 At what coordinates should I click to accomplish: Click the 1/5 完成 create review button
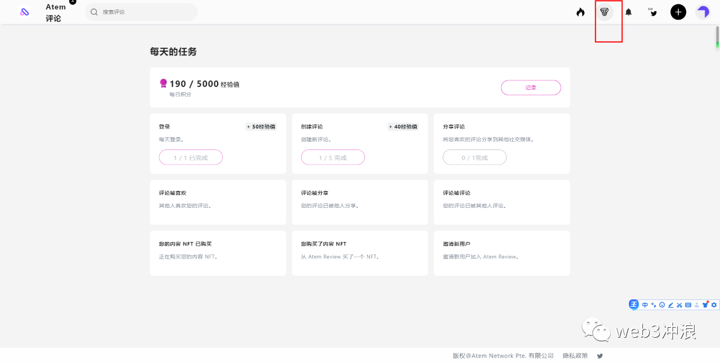click(x=333, y=158)
